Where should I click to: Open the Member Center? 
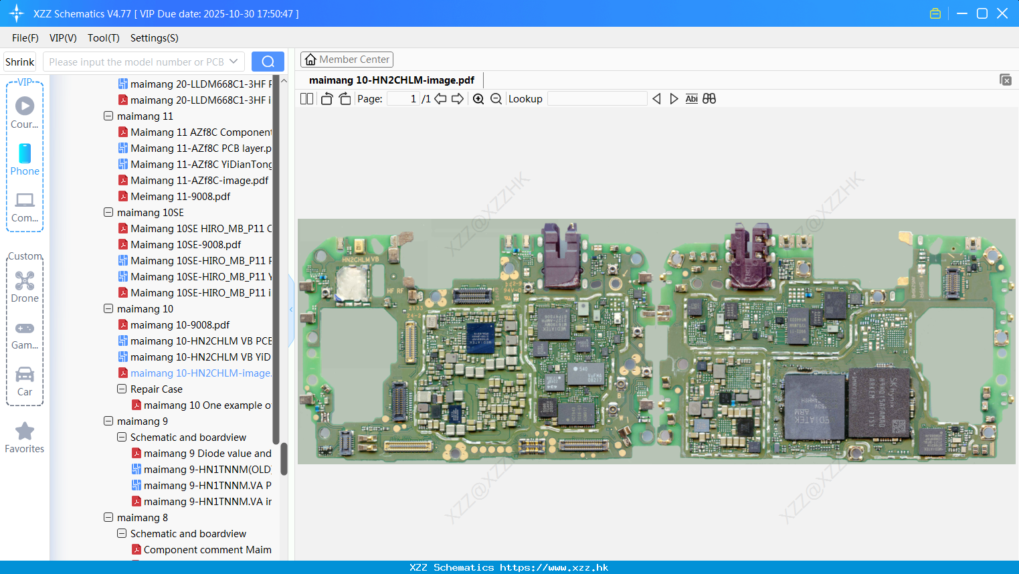point(347,60)
